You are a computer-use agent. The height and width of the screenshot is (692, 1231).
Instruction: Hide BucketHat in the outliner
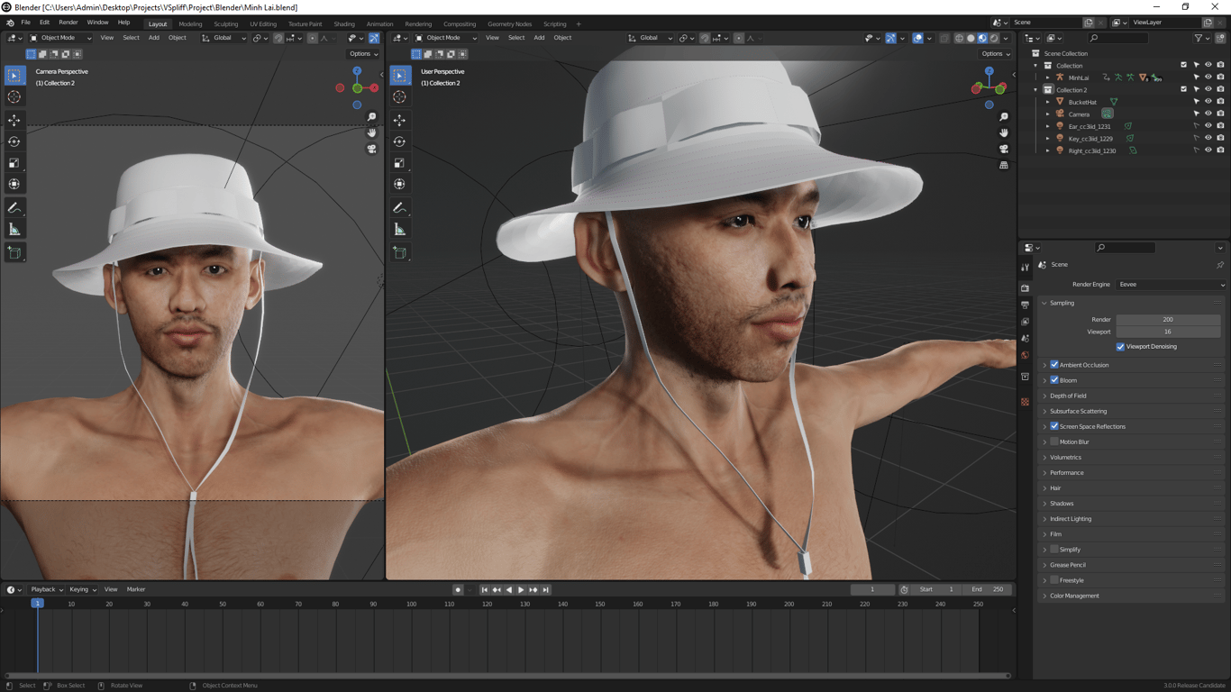1208,102
